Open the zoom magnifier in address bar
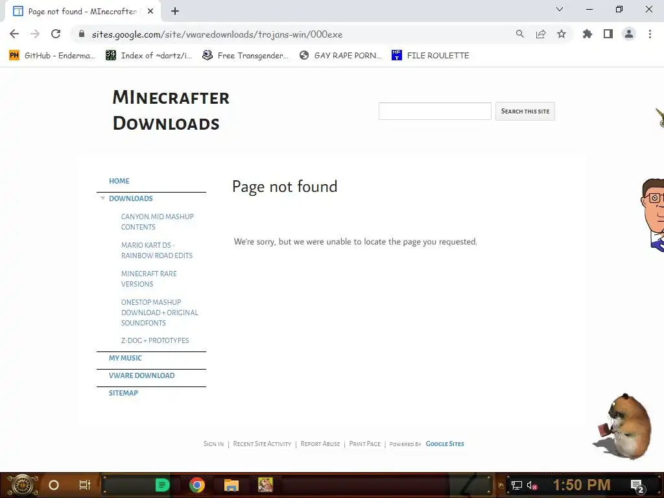664x498 pixels. coord(519,34)
